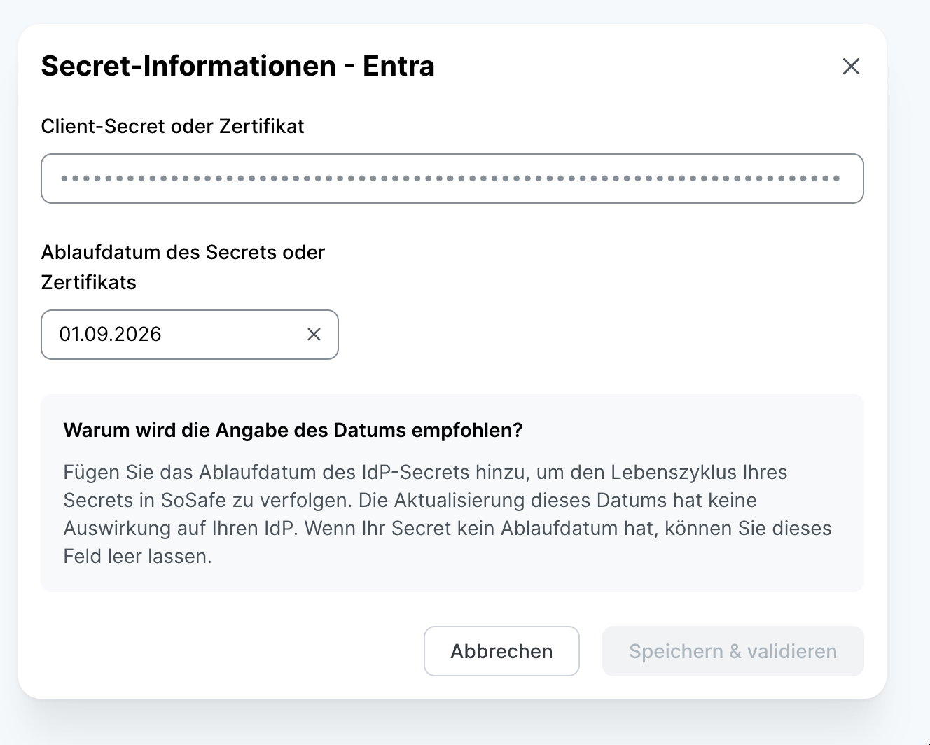
Task: Click the text 'Feld leer lassen.'
Action: [137, 557]
